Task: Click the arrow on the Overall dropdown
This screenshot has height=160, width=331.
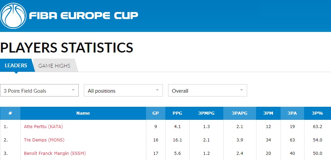Action: click(242, 90)
